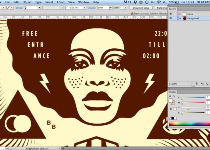Click the volume menu bar icon

pyautogui.click(x=164, y=2)
